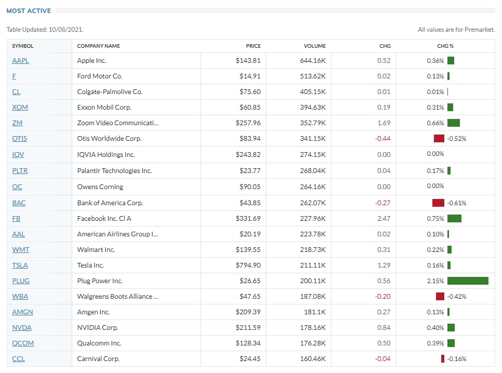The width and height of the screenshot is (502, 373).
Task: Select the Apple Inc. company name
Action: click(x=91, y=60)
